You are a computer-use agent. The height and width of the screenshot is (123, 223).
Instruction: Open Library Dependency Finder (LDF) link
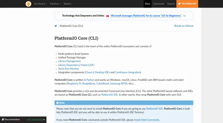coord(76,65)
